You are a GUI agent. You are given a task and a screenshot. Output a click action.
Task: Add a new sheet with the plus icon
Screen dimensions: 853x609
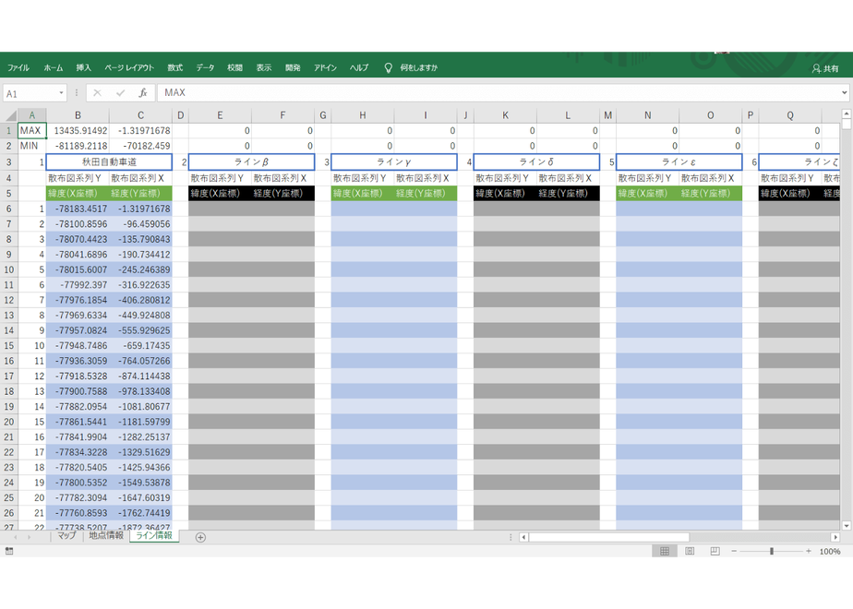point(200,537)
